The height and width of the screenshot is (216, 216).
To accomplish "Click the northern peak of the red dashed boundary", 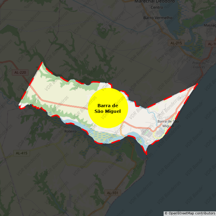I will pos(42,62).
